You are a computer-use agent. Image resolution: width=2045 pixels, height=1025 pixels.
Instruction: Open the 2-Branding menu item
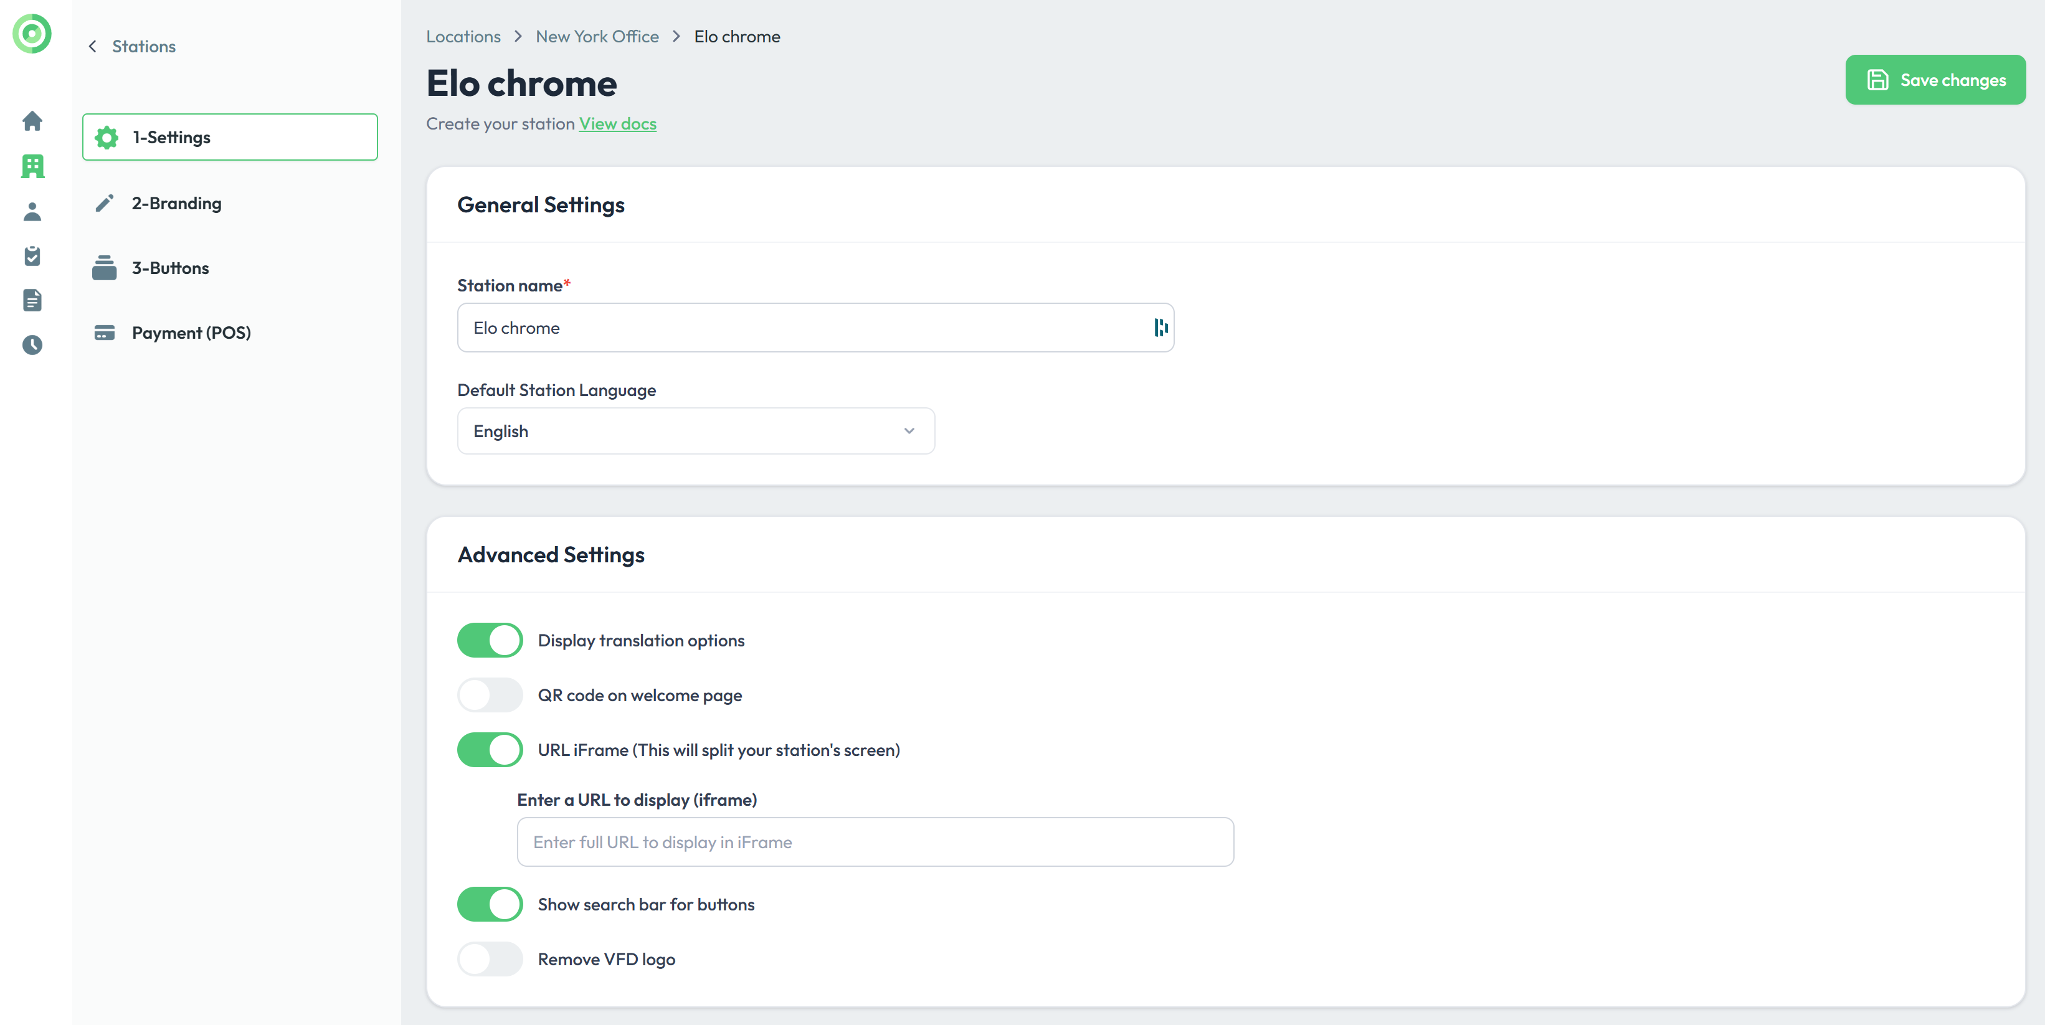[176, 203]
